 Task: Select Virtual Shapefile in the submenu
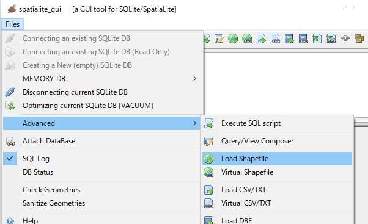tap(277, 172)
